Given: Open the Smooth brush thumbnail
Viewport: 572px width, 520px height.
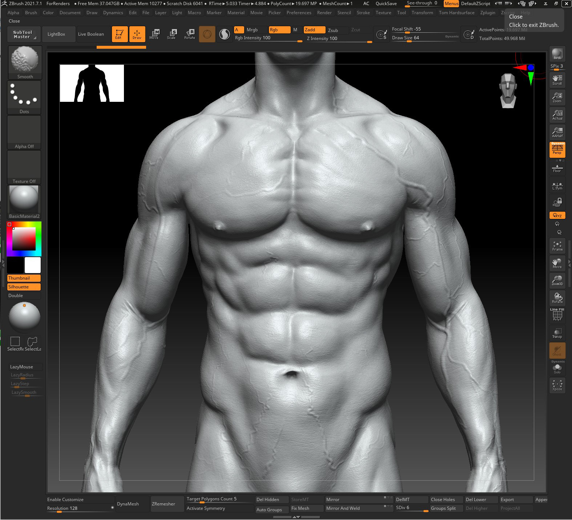Looking at the screenshot, I should (x=25, y=63).
